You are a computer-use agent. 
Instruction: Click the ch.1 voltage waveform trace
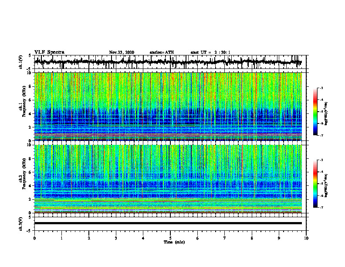(168, 62)
